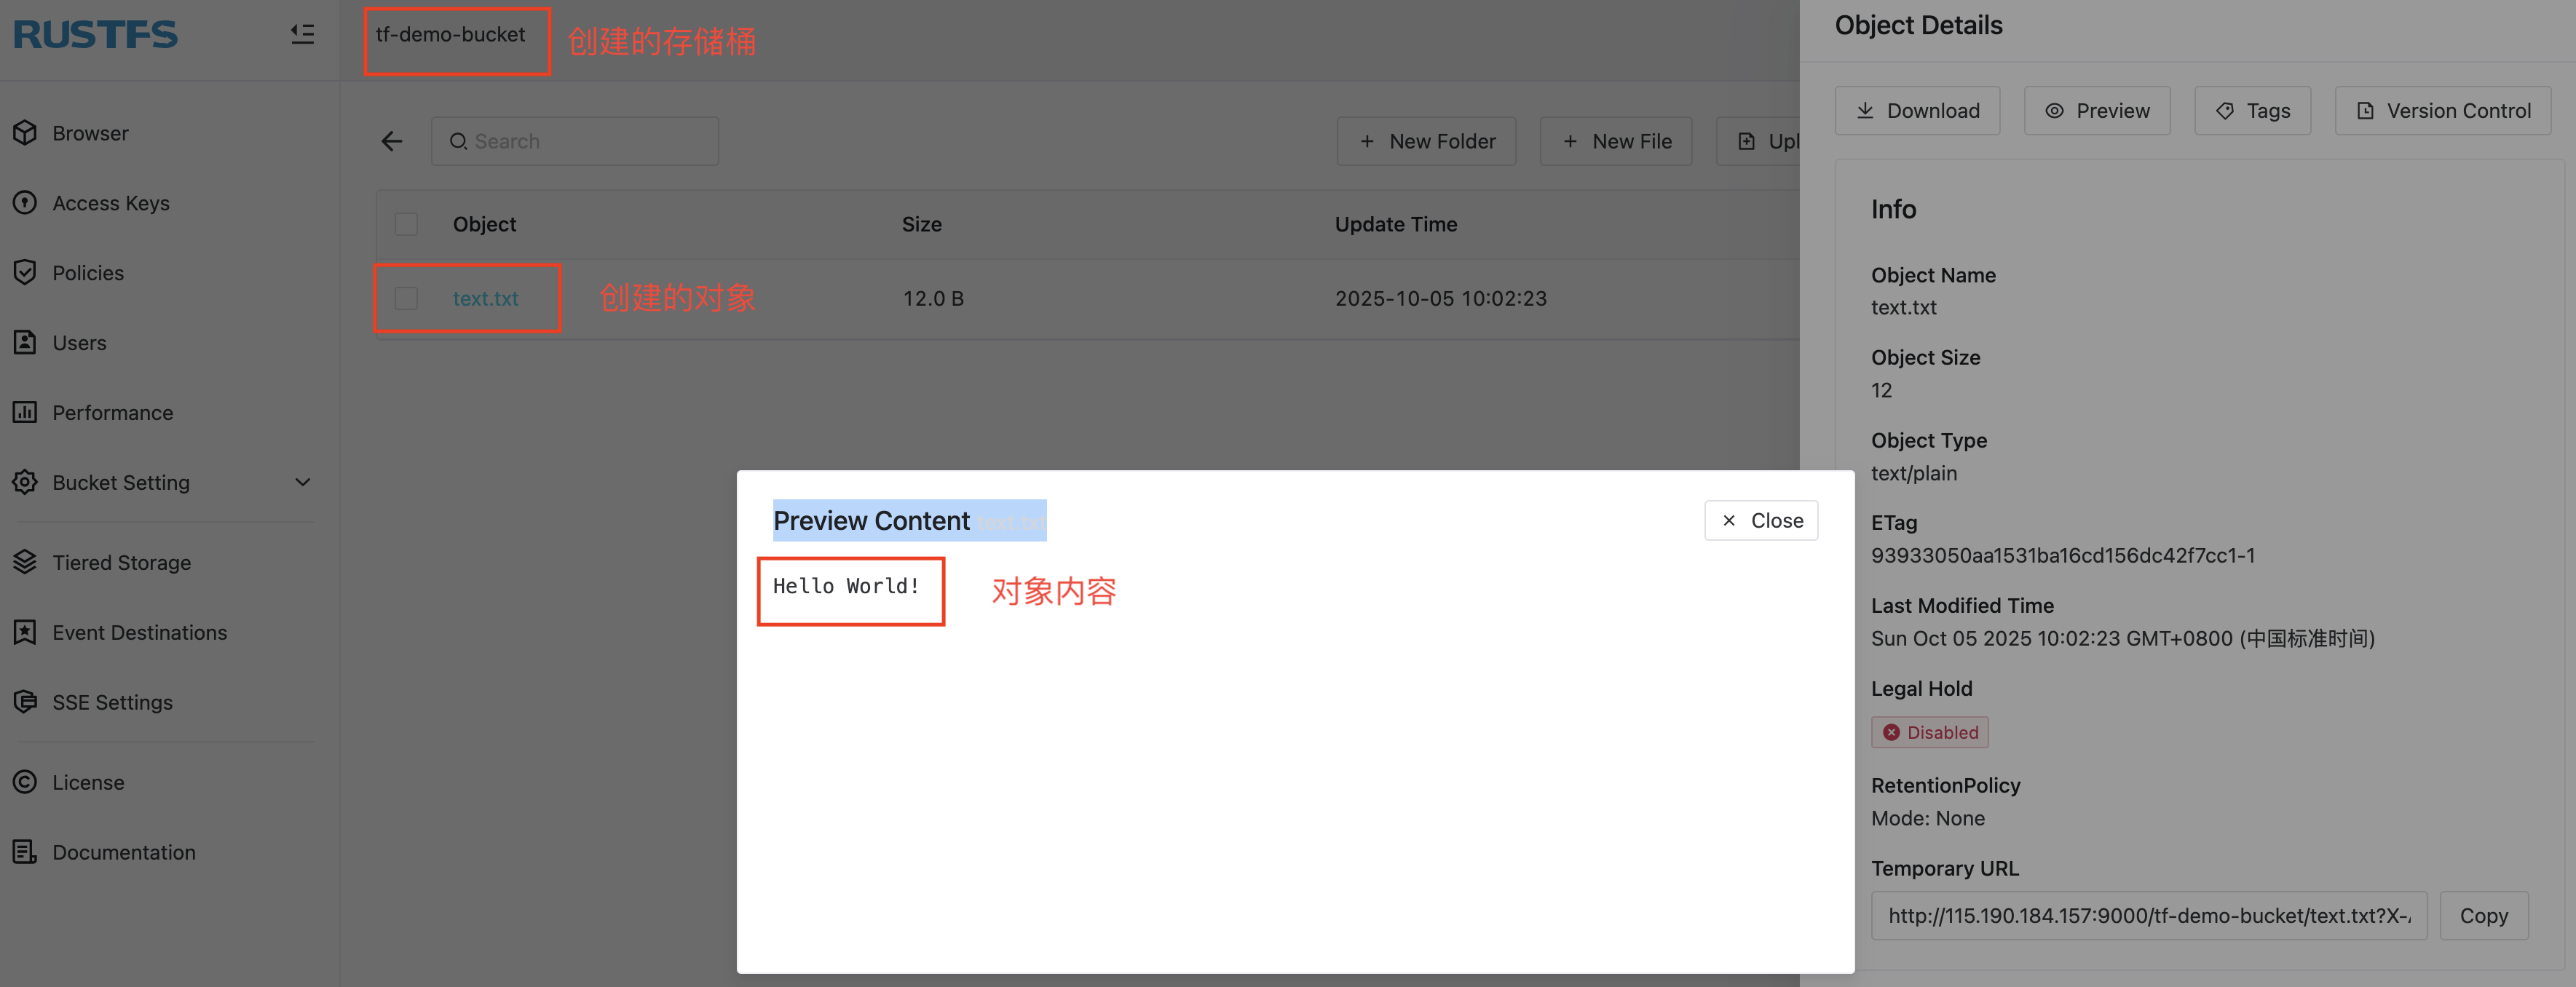2576x987 pixels.
Task: Toggle the select-all checkbox in the table header
Action: click(x=406, y=224)
